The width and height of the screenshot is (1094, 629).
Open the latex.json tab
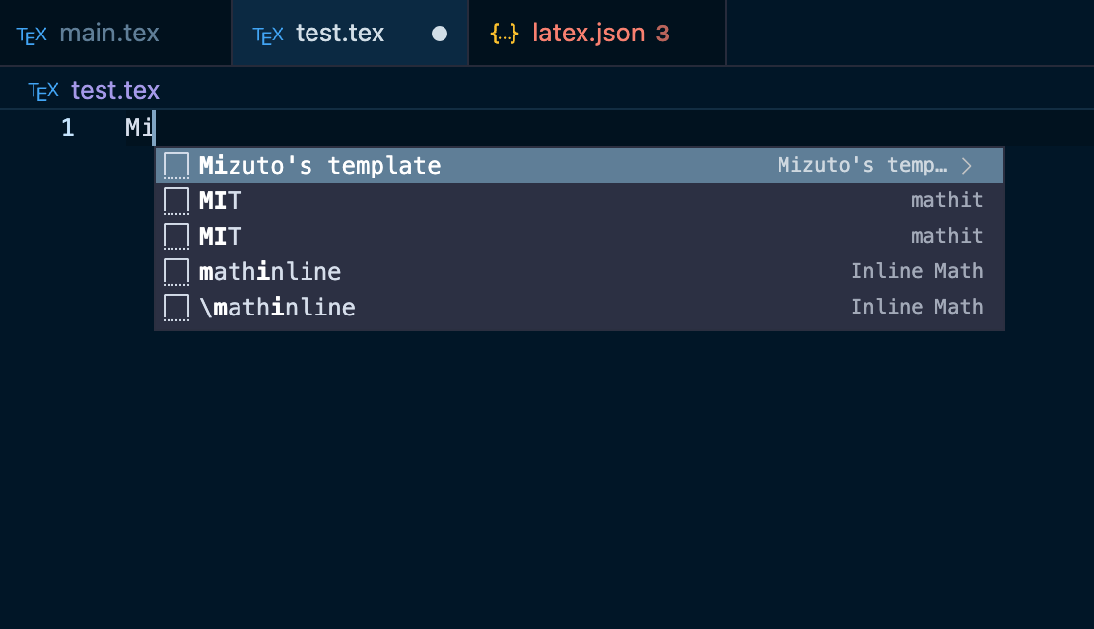click(597, 33)
